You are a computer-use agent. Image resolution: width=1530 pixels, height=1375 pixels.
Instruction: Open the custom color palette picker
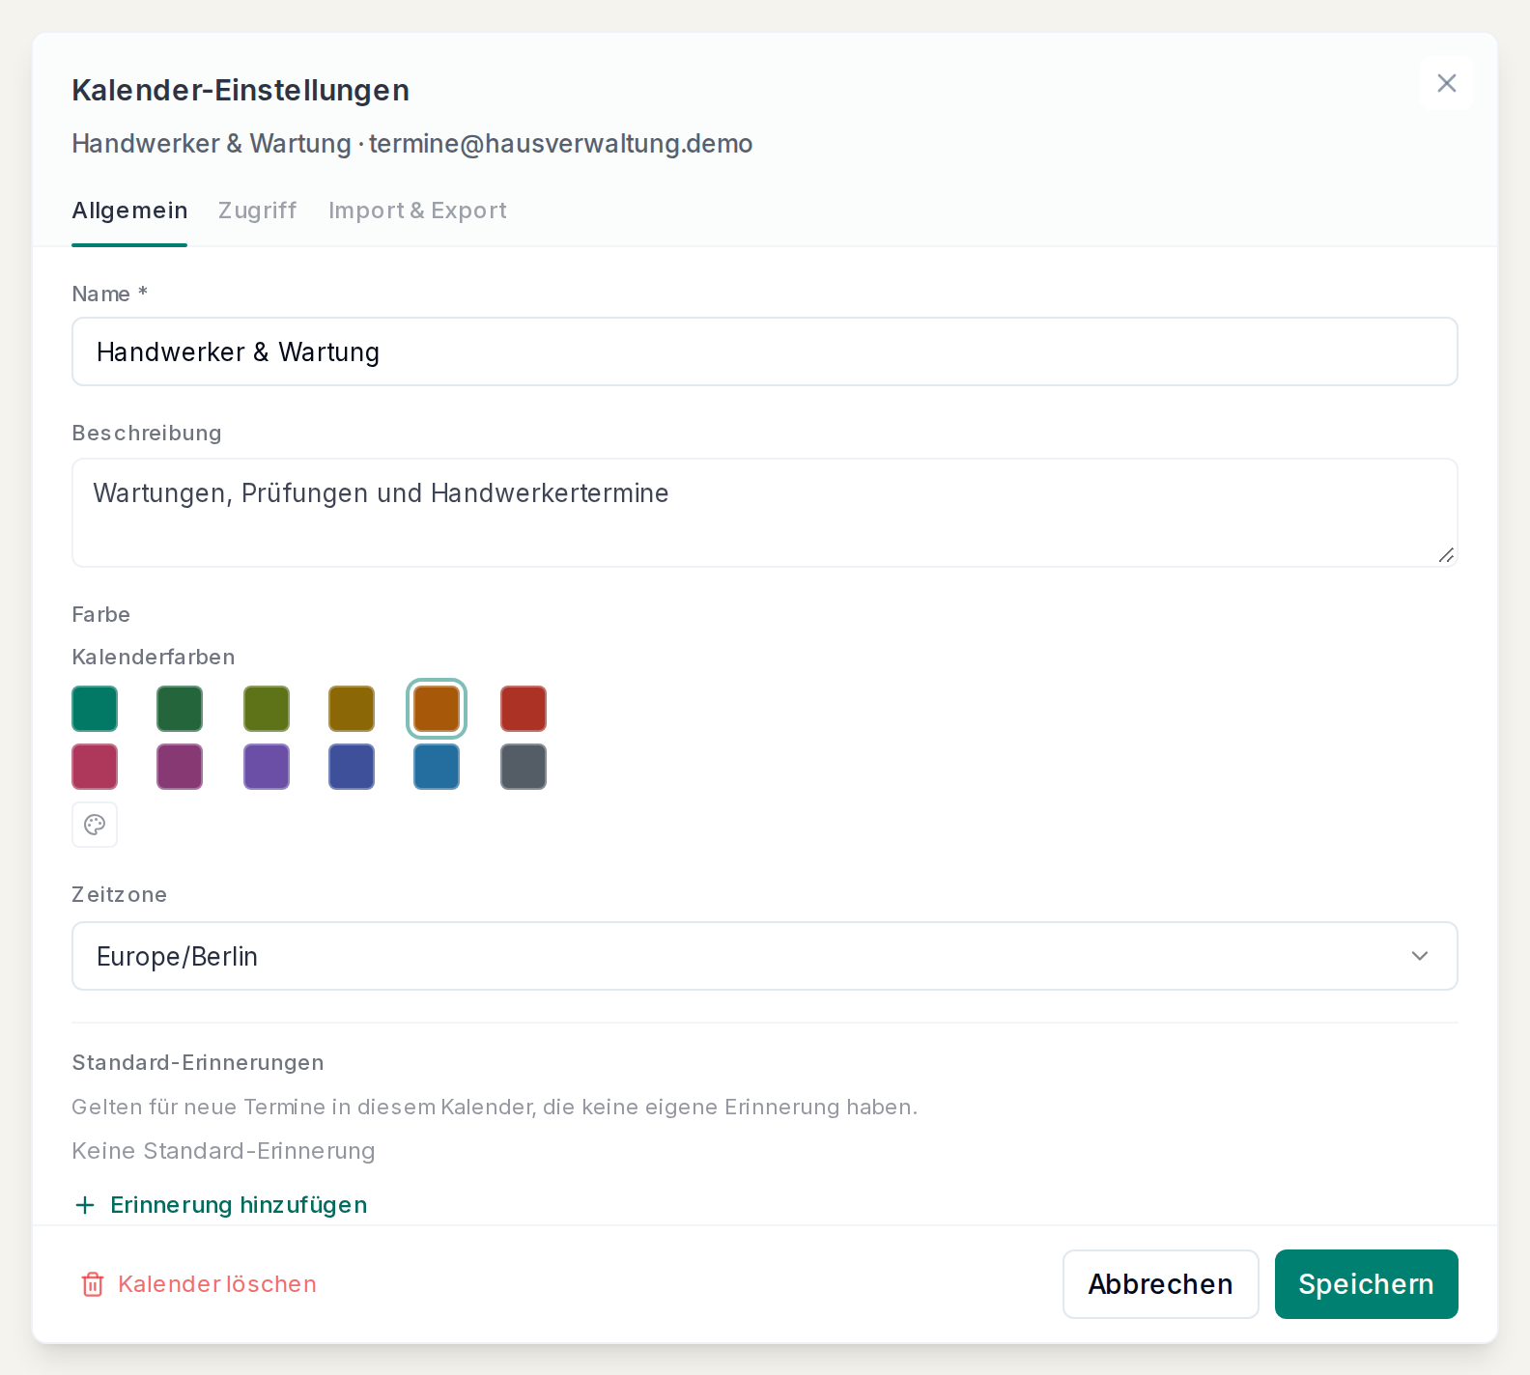(x=95, y=825)
